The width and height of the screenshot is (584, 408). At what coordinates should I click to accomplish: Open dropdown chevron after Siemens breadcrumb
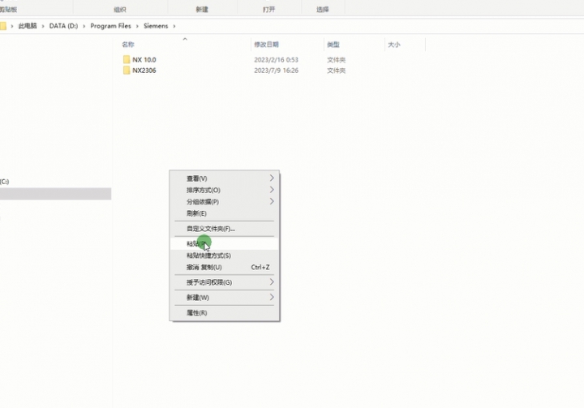tap(174, 26)
